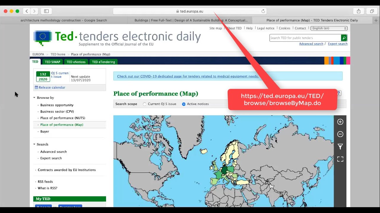380x213 pixels.
Task: Reload the page with refresh icon
Action: (263, 11)
